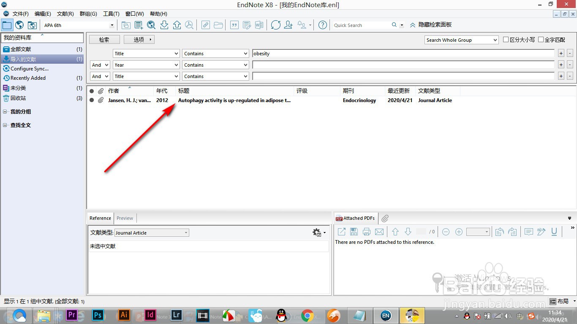Click the open PDF externally icon
Viewport: 577px width, 324px height.
[x=341, y=232]
